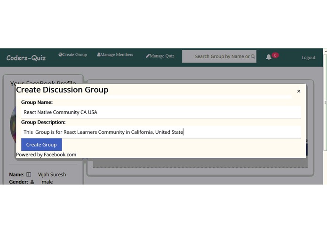Image resolution: width=327 pixels, height=232 pixels.
Task: Click the Group Name input field
Action: 161,112
